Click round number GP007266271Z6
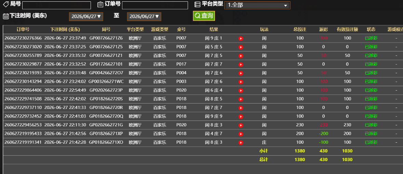The image size is (403, 174). point(106,38)
